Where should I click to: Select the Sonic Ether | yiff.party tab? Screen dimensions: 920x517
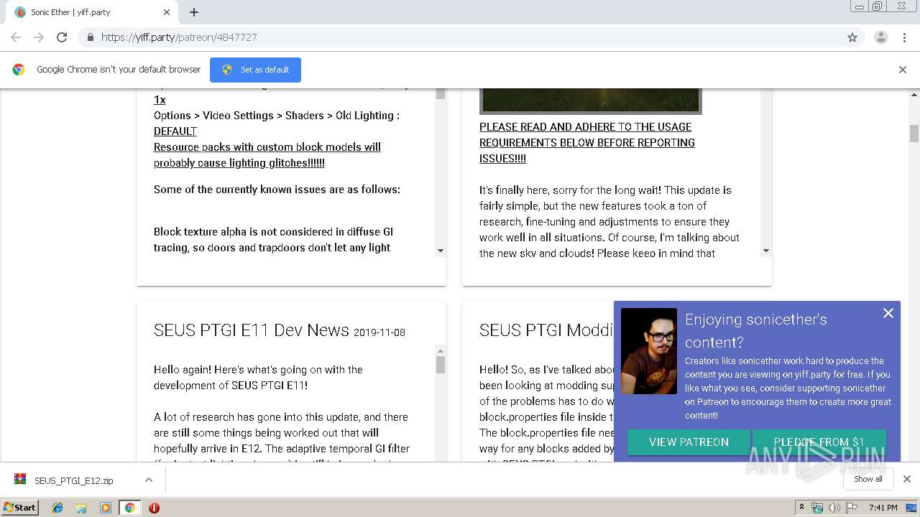pyautogui.click(x=92, y=12)
